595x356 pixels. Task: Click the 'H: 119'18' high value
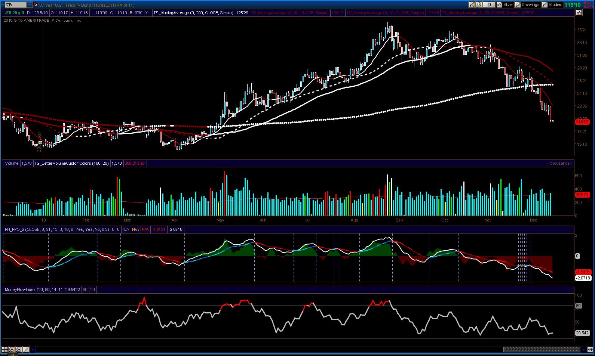(x=79, y=13)
